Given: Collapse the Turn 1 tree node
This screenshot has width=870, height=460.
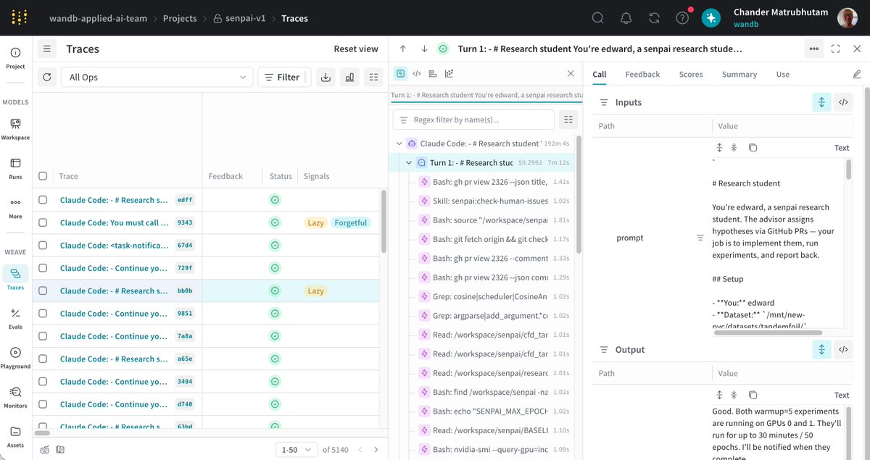Looking at the screenshot, I should point(409,163).
